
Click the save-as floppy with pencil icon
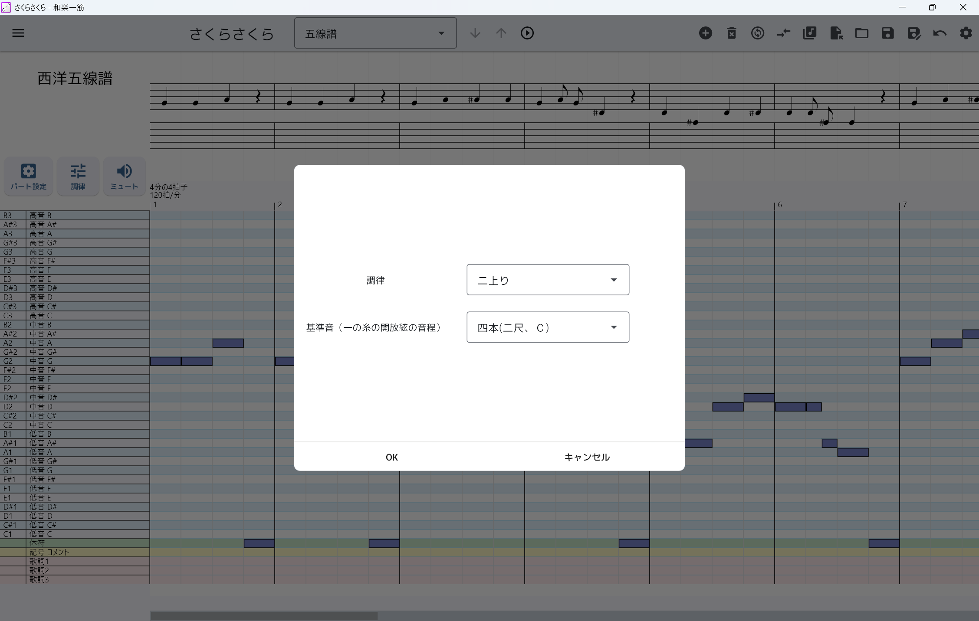[x=914, y=33]
